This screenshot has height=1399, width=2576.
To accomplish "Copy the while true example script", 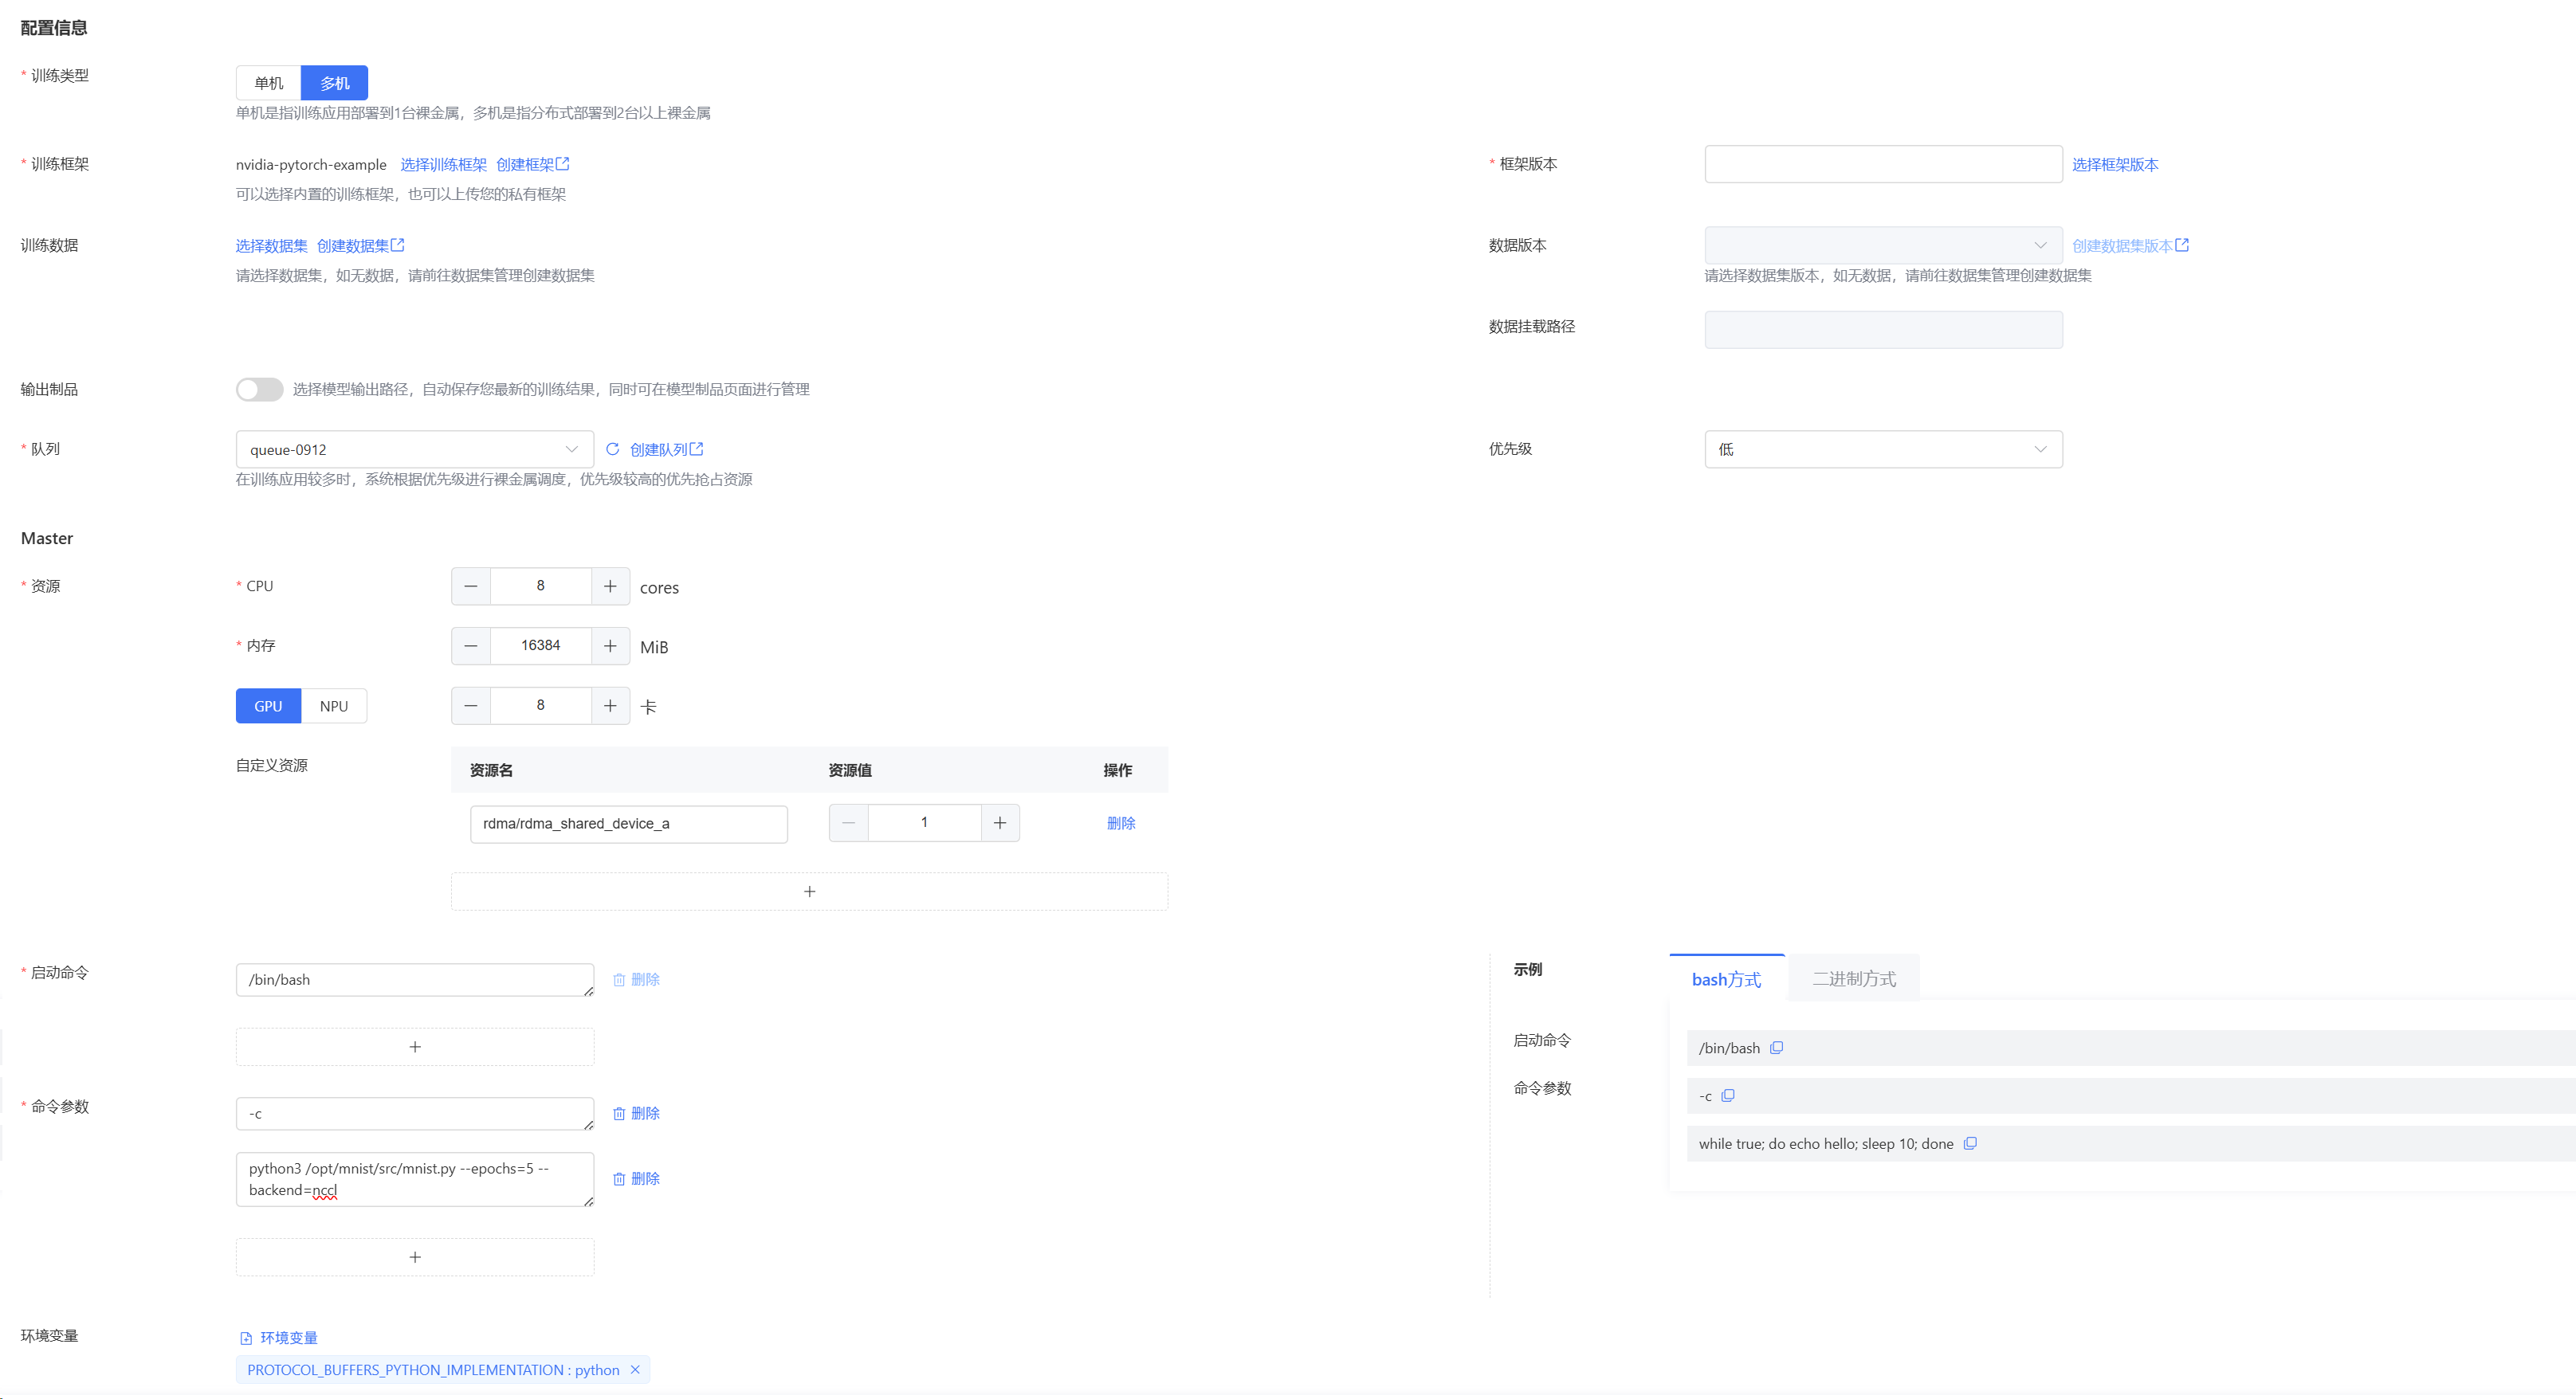I will coord(1969,1144).
